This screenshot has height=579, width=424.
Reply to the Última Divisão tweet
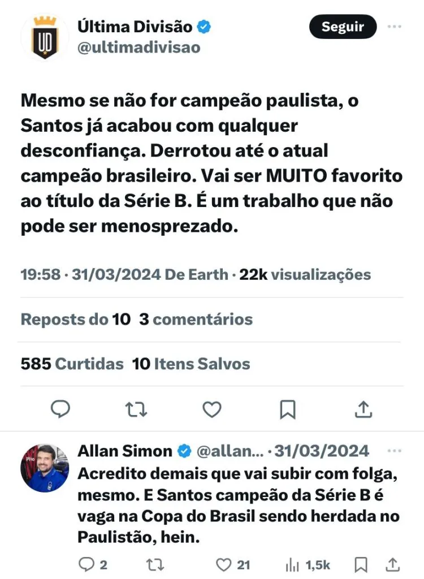[x=60, y=409]
